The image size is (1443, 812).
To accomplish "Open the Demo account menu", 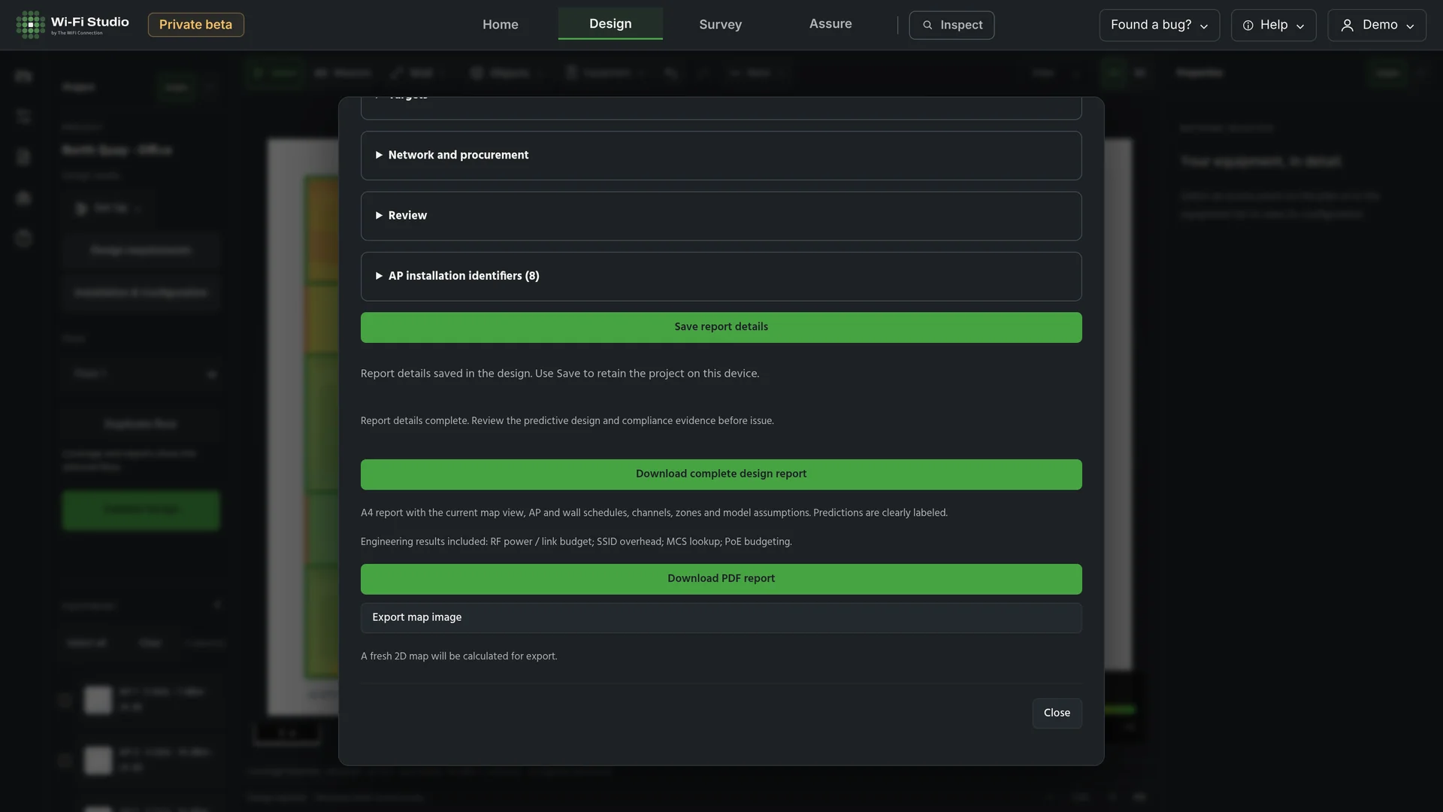I will click(x=1377, y=25).
